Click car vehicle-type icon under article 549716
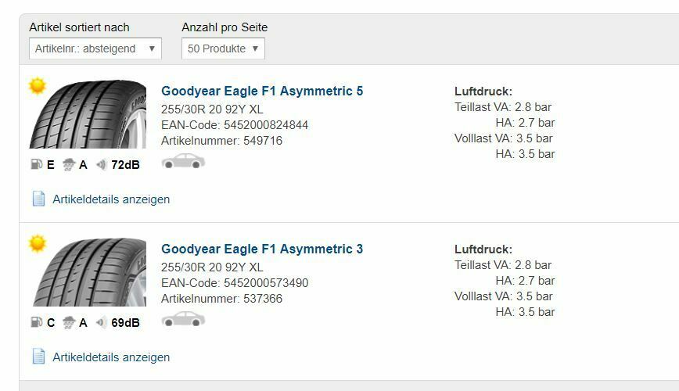Viewport: 679px width, 391px height. coord(183,161)
